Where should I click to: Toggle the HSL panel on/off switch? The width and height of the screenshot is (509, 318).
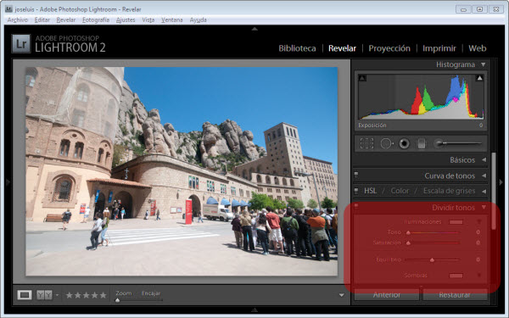[356, 191]
